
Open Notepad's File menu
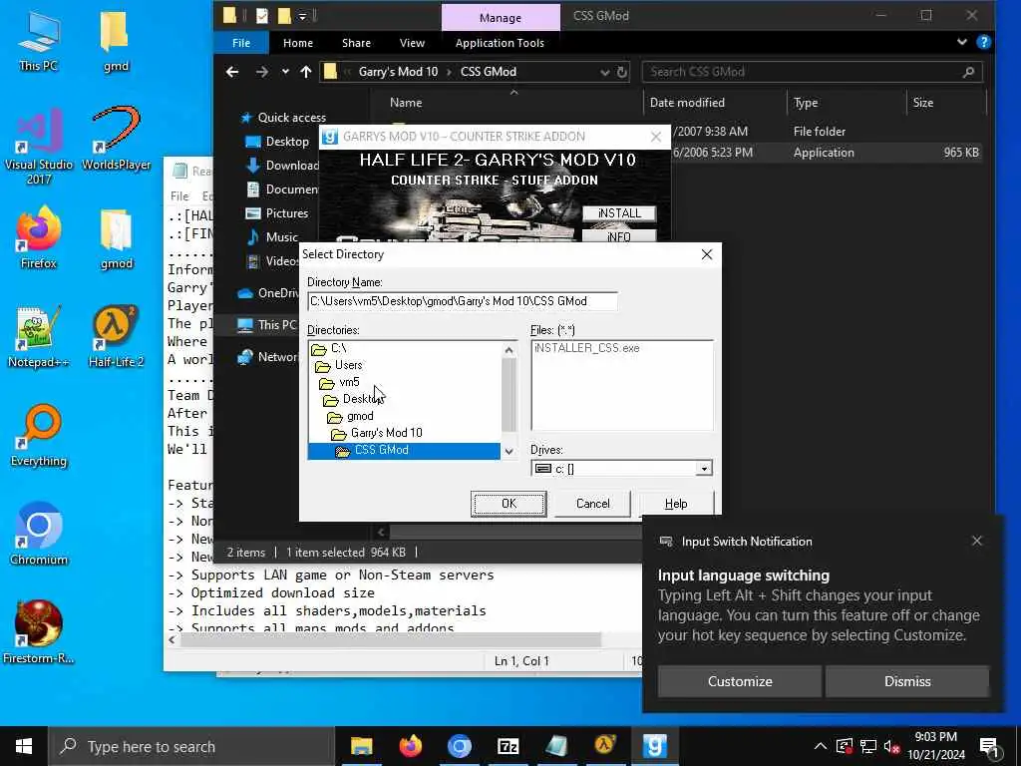point(179,196)
